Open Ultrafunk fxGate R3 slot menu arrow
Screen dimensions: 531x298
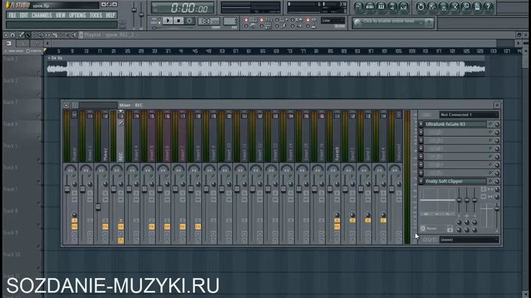pyautogui.click(x=421, y=124)
